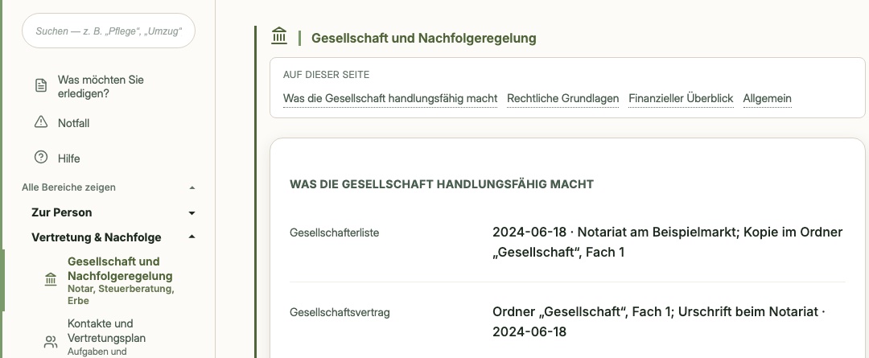Click the question mark icon next to Hilfe
869x358 pixels.
[41, 158]
